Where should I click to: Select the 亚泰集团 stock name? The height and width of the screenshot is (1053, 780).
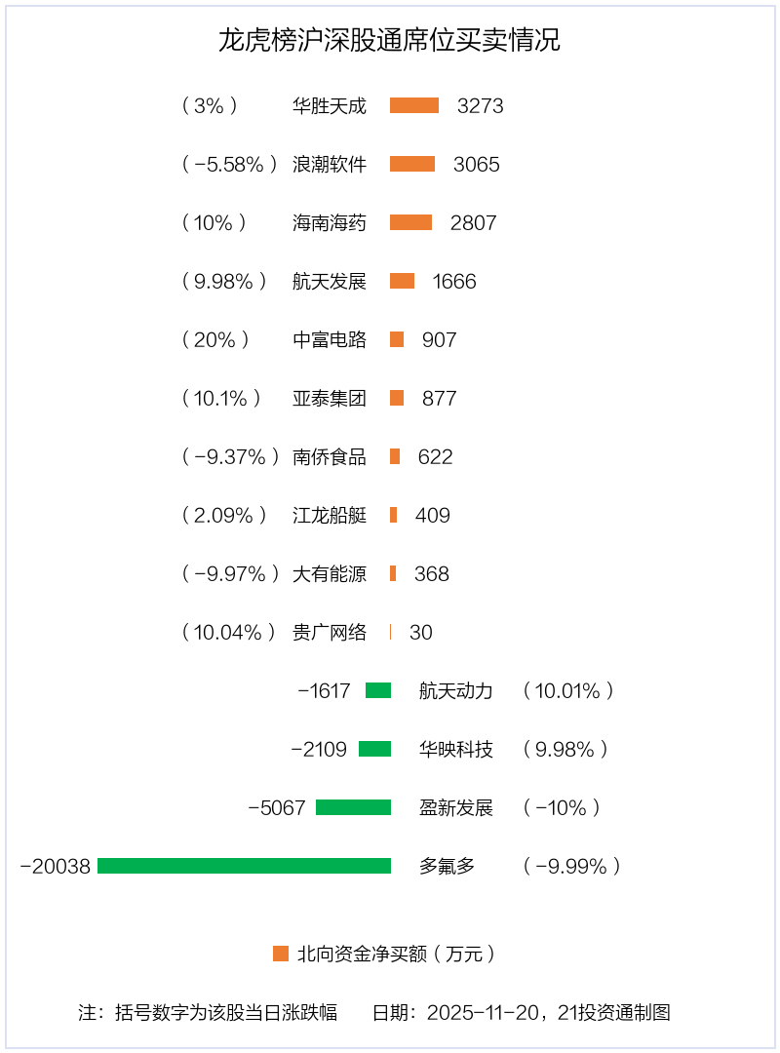[330, 398]
